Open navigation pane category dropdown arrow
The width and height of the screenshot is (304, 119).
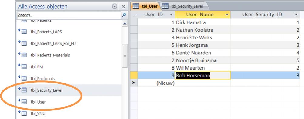(115, 6)
